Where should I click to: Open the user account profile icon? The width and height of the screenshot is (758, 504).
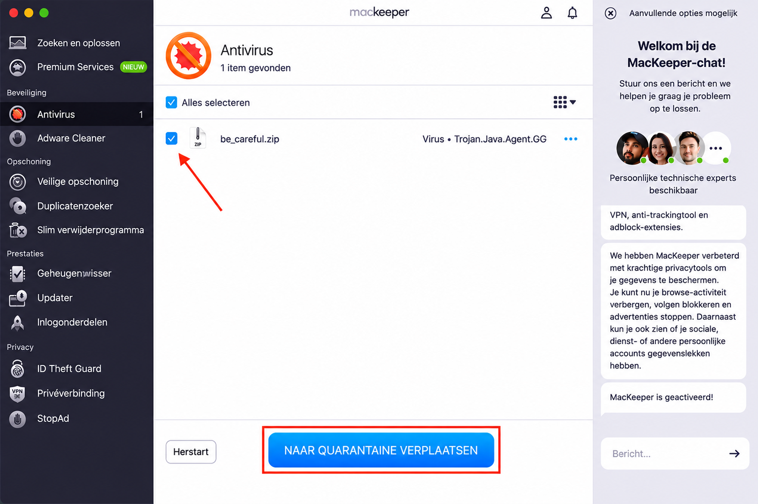coord(546,13)
